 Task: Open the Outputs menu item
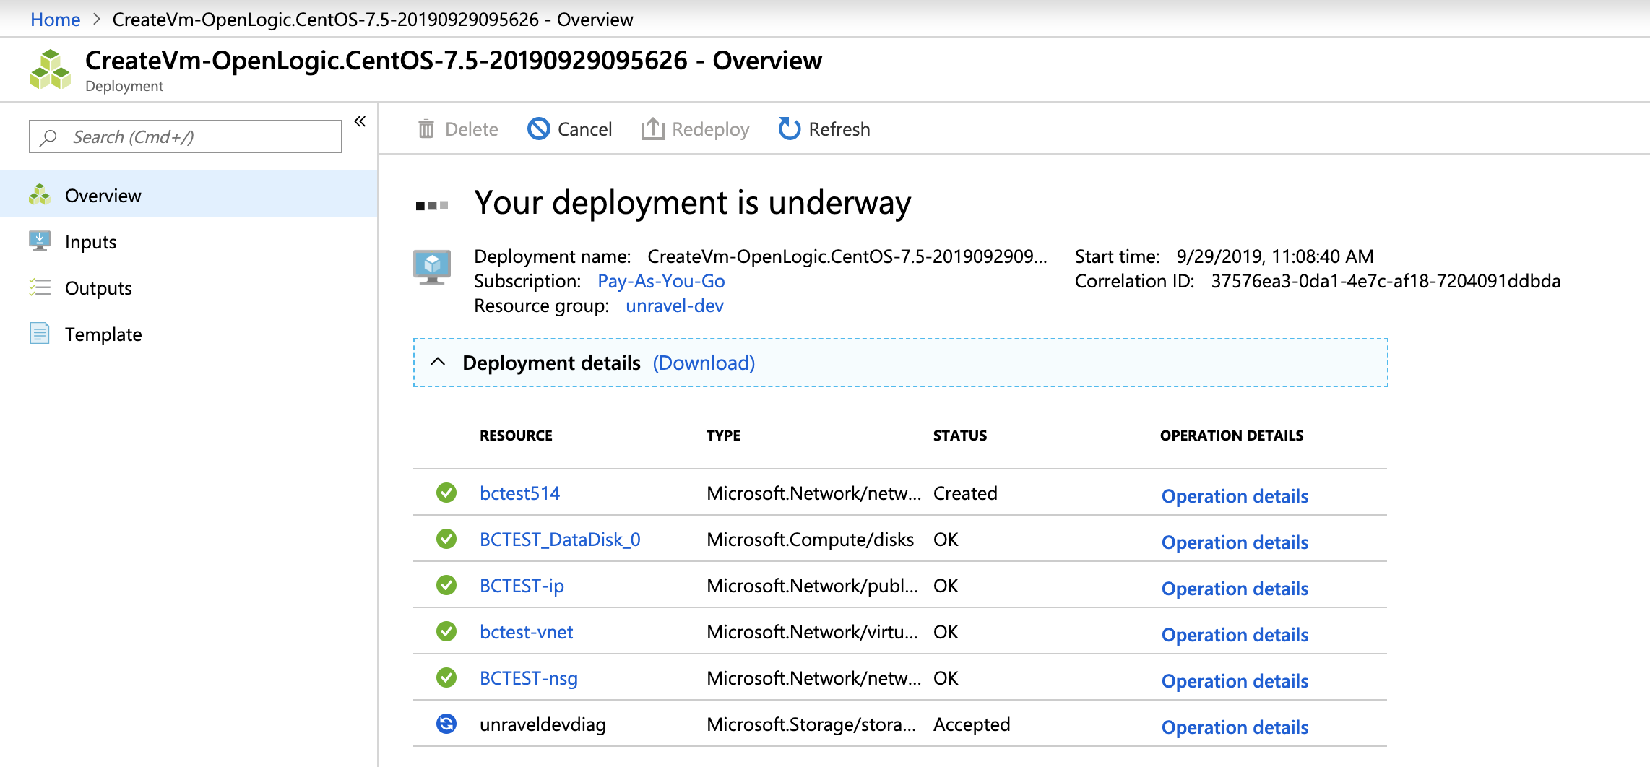click(189, 287)
